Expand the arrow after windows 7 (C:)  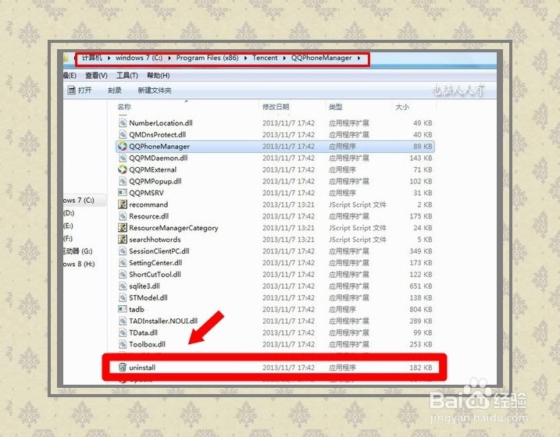(169, 59)
